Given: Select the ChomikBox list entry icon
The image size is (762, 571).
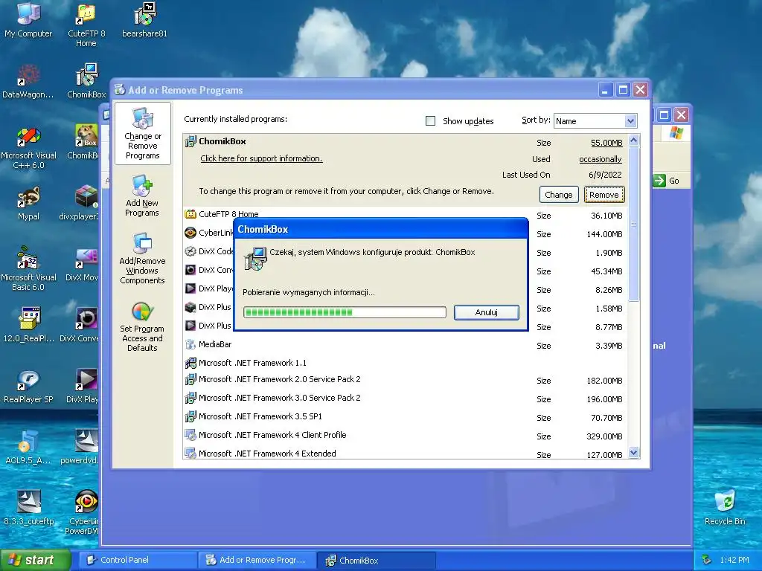Looking at the screenshot, I should click(190, 141).
